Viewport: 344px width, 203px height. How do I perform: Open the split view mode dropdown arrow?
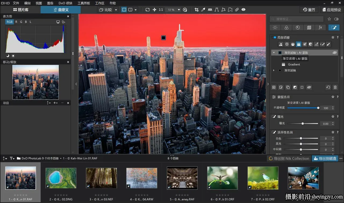click(x=136, y=10)
